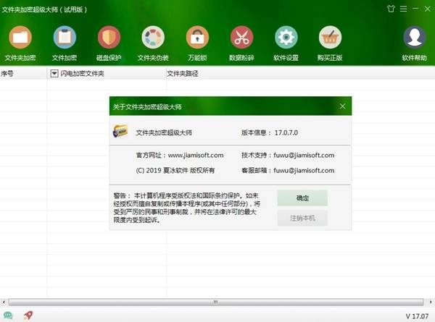The width and height of the screenshot is (435, 322).
Task: Expand the 闪电加密文件夹 dropdown arrow
Action: [x=54, y=73]
